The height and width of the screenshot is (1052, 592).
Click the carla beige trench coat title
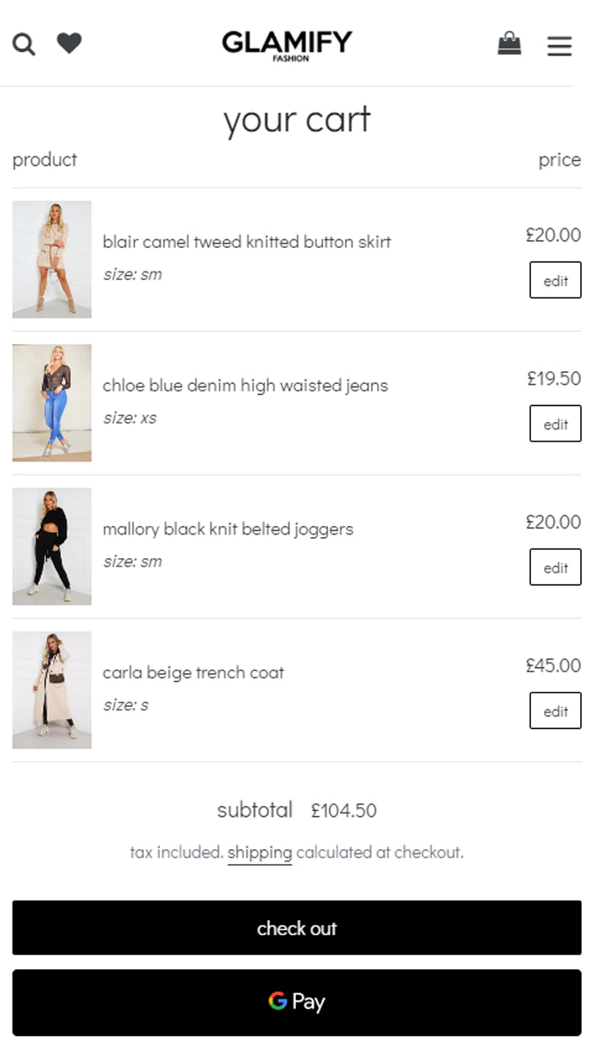[x=193, y=673]
